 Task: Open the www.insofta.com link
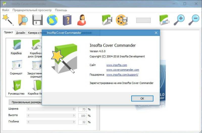117,65
